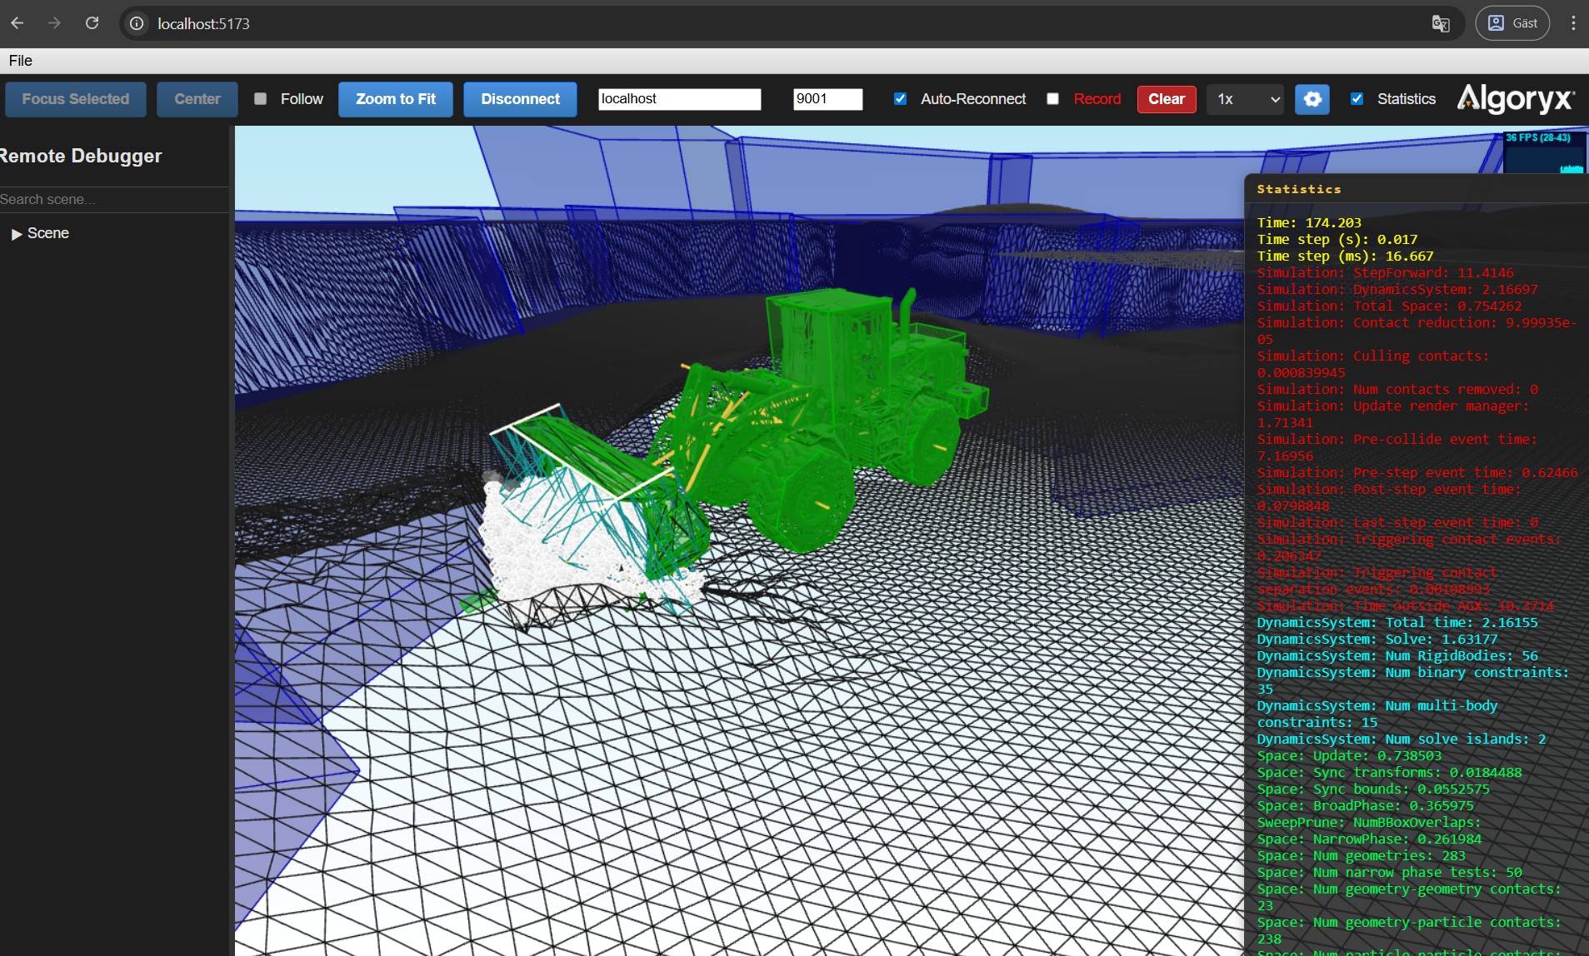Viewport: 1589px width, 956px height.
Task: Reload the page with the refresh icon
Action: (92, 23)
